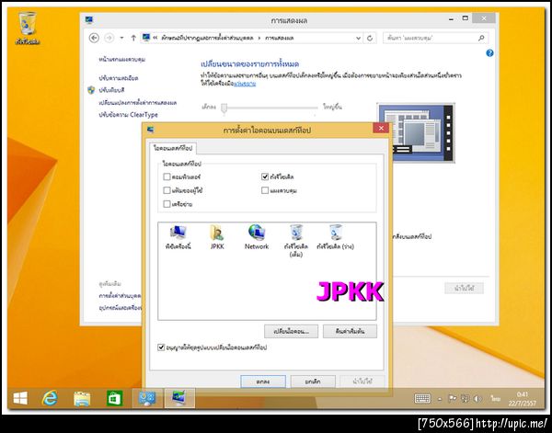This screenshot has height=433, width=552.
Task: Click the search magnifier in Control Panel
Action: click(x=481, y=38)
